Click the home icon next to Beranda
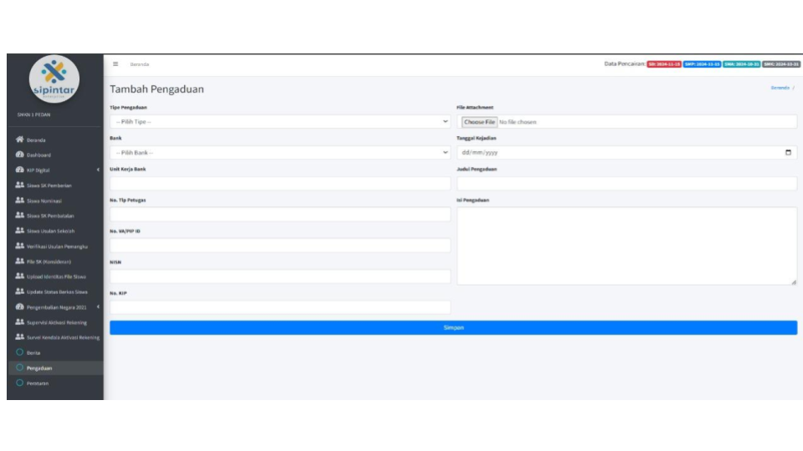The image size is (803, 451). [x=18, y=139]
